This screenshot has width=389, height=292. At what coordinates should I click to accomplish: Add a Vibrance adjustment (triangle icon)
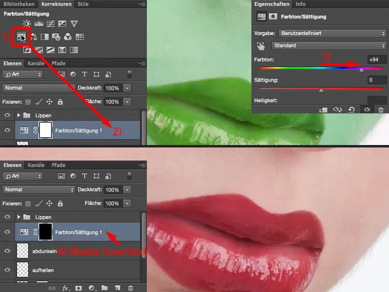point(74,23)
